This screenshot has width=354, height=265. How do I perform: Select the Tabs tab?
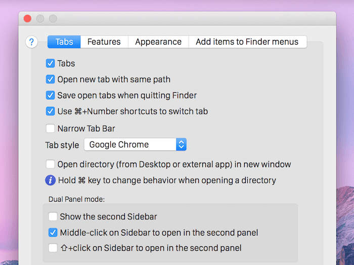point(64,42)
